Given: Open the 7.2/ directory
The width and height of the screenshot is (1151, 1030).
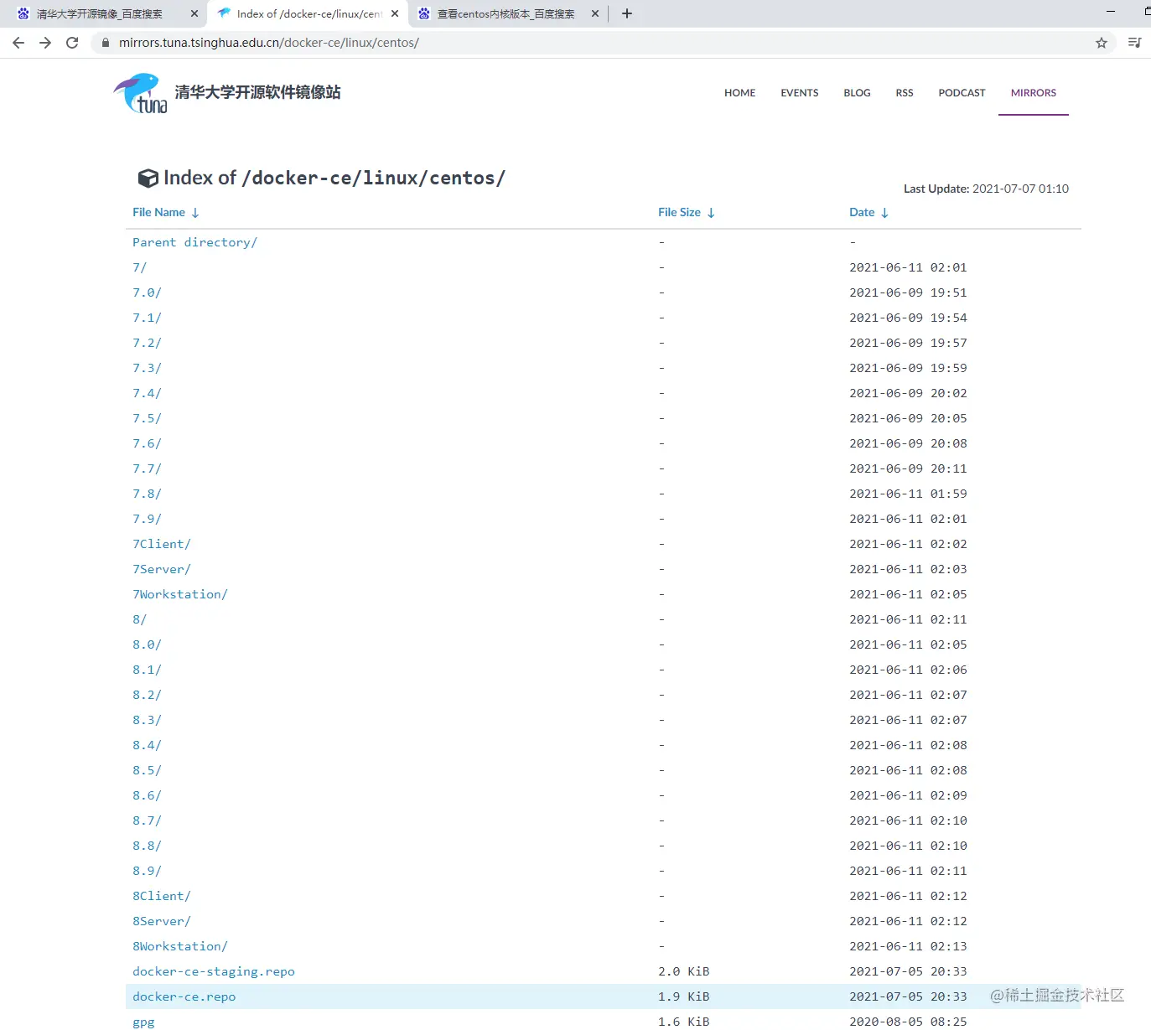Looking at the screenshot, I should coord(147,343).
